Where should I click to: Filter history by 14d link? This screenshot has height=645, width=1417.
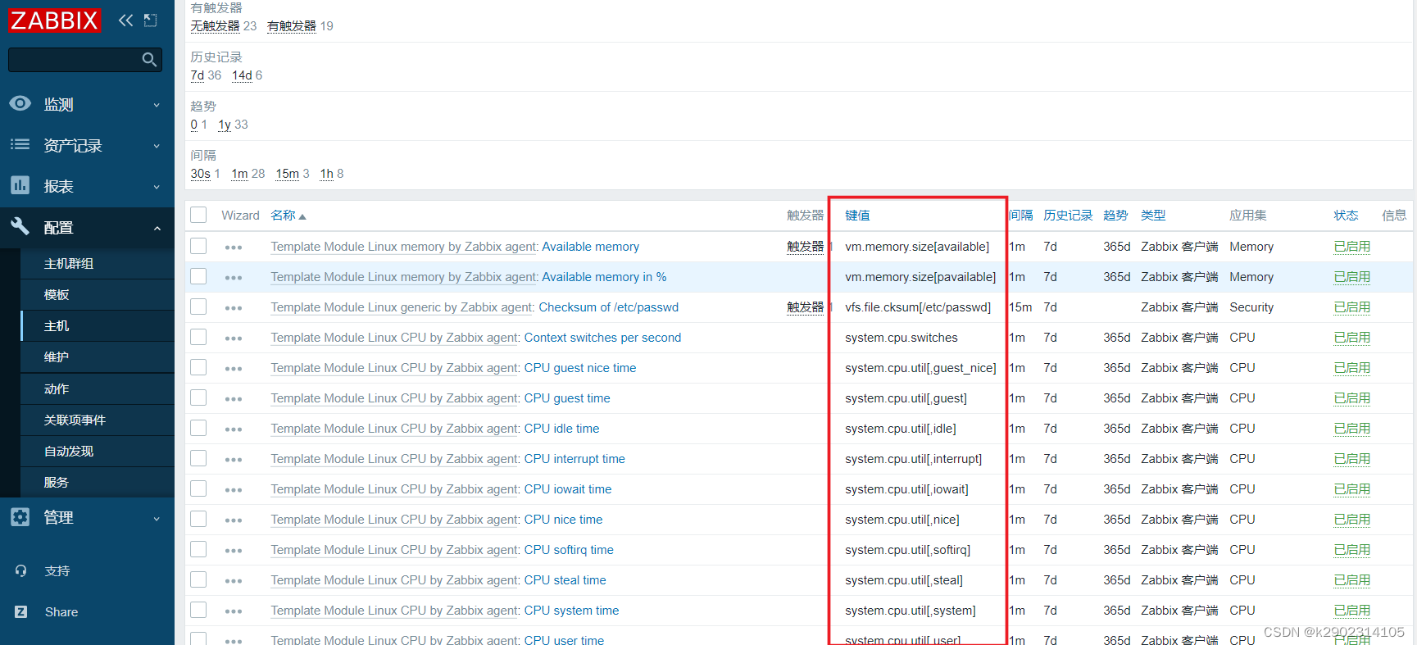pyautogui.click(x=242, y=75)
